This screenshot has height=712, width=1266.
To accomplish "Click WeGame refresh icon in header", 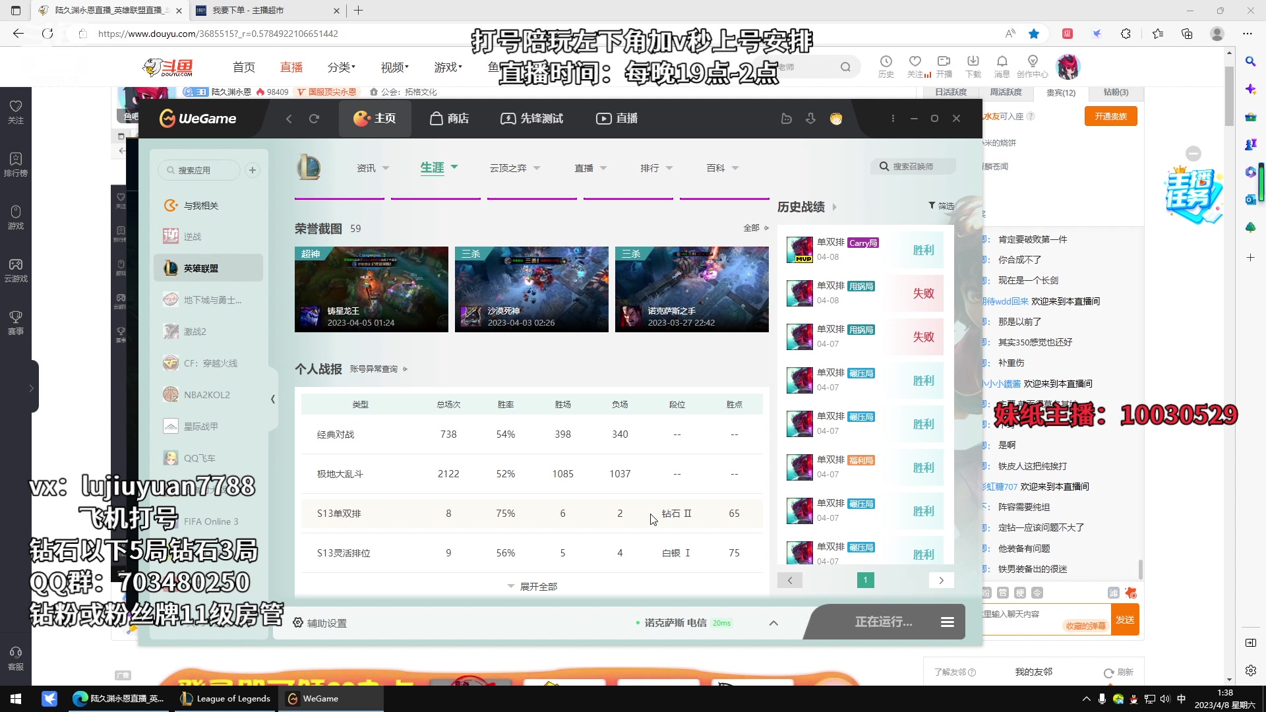I will coord(314,119).
